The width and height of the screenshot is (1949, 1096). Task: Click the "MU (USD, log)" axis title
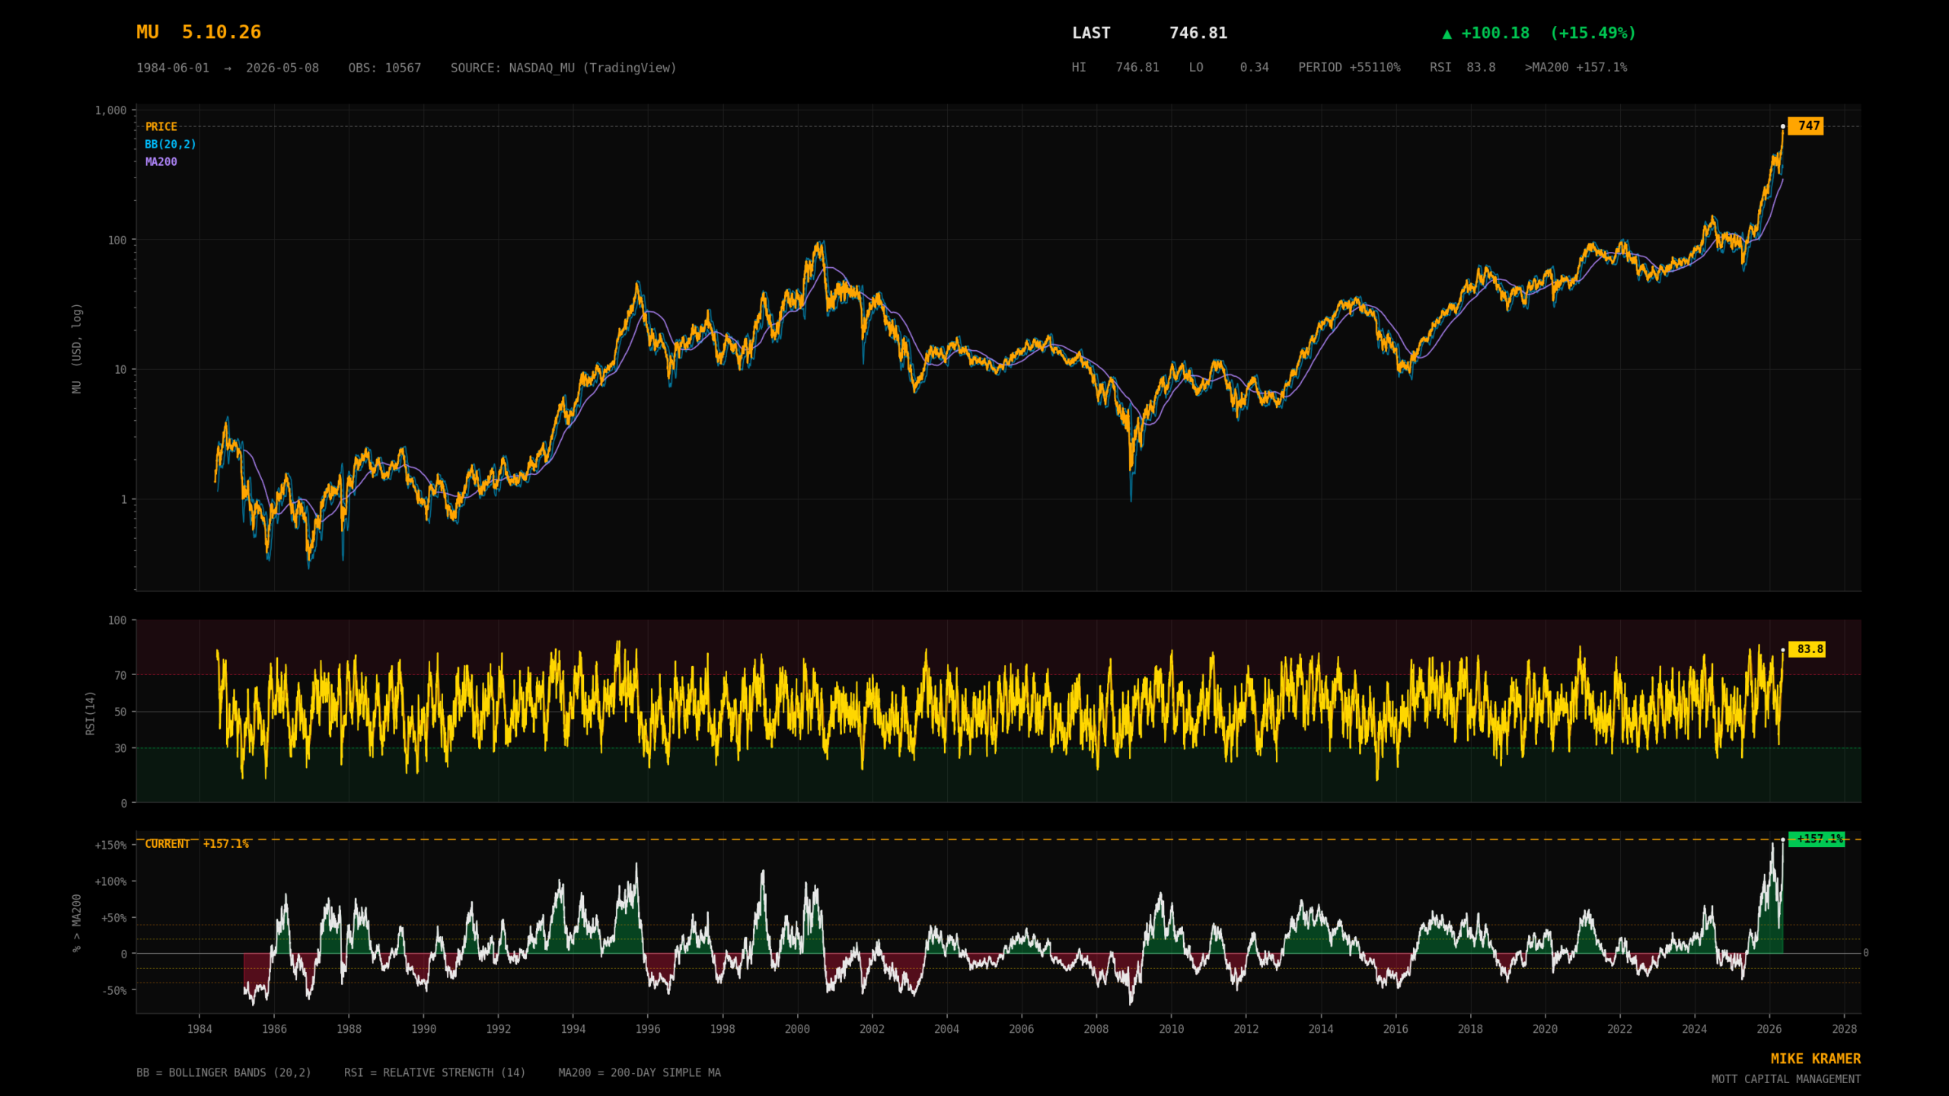point(77,348)
